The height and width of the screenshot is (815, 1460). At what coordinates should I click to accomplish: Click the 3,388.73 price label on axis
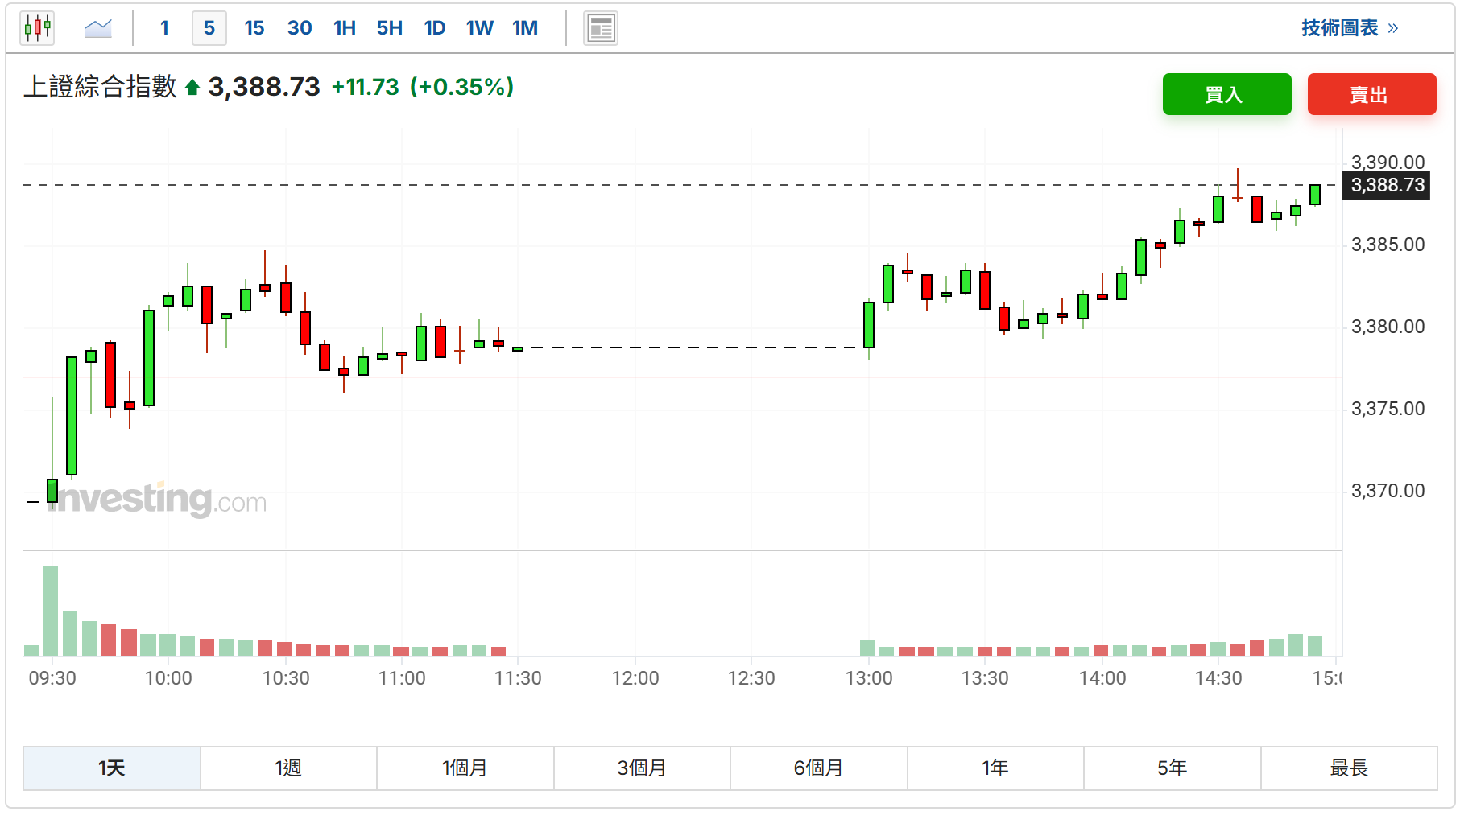[x=1387, y=185]
